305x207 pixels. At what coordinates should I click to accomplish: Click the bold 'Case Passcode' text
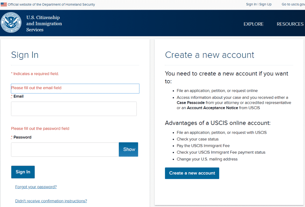click(x=191, y=103)
